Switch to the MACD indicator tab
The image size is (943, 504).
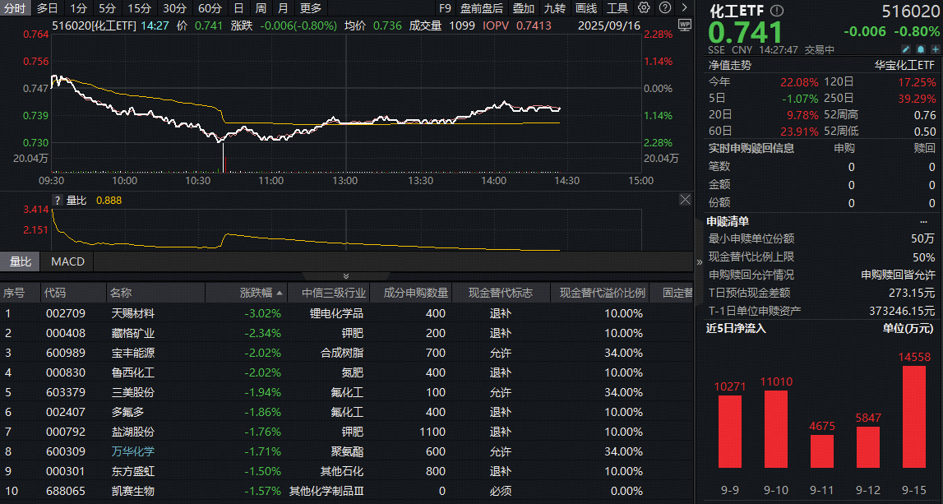[67, 262]
